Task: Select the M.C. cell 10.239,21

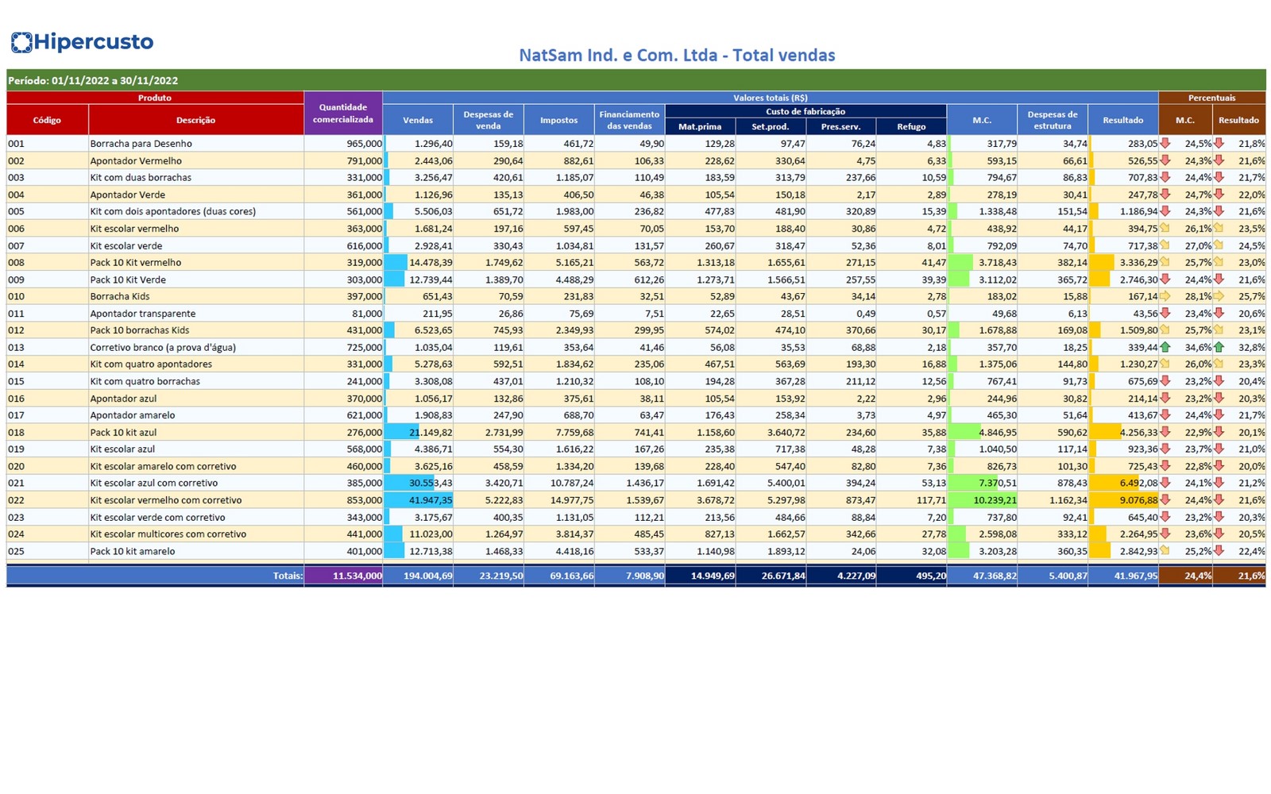Action: [x=982, y=500]
